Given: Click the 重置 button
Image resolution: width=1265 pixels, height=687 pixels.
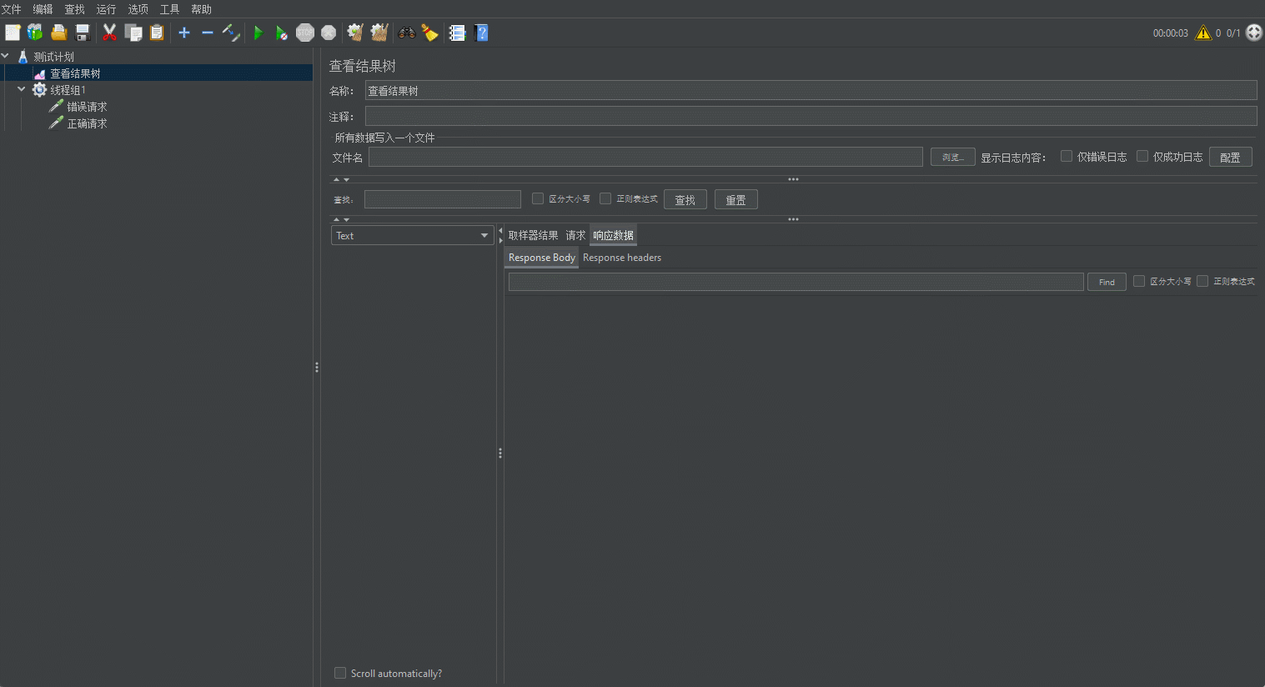Looking at the screenshot, I should (x=735, y=200).
